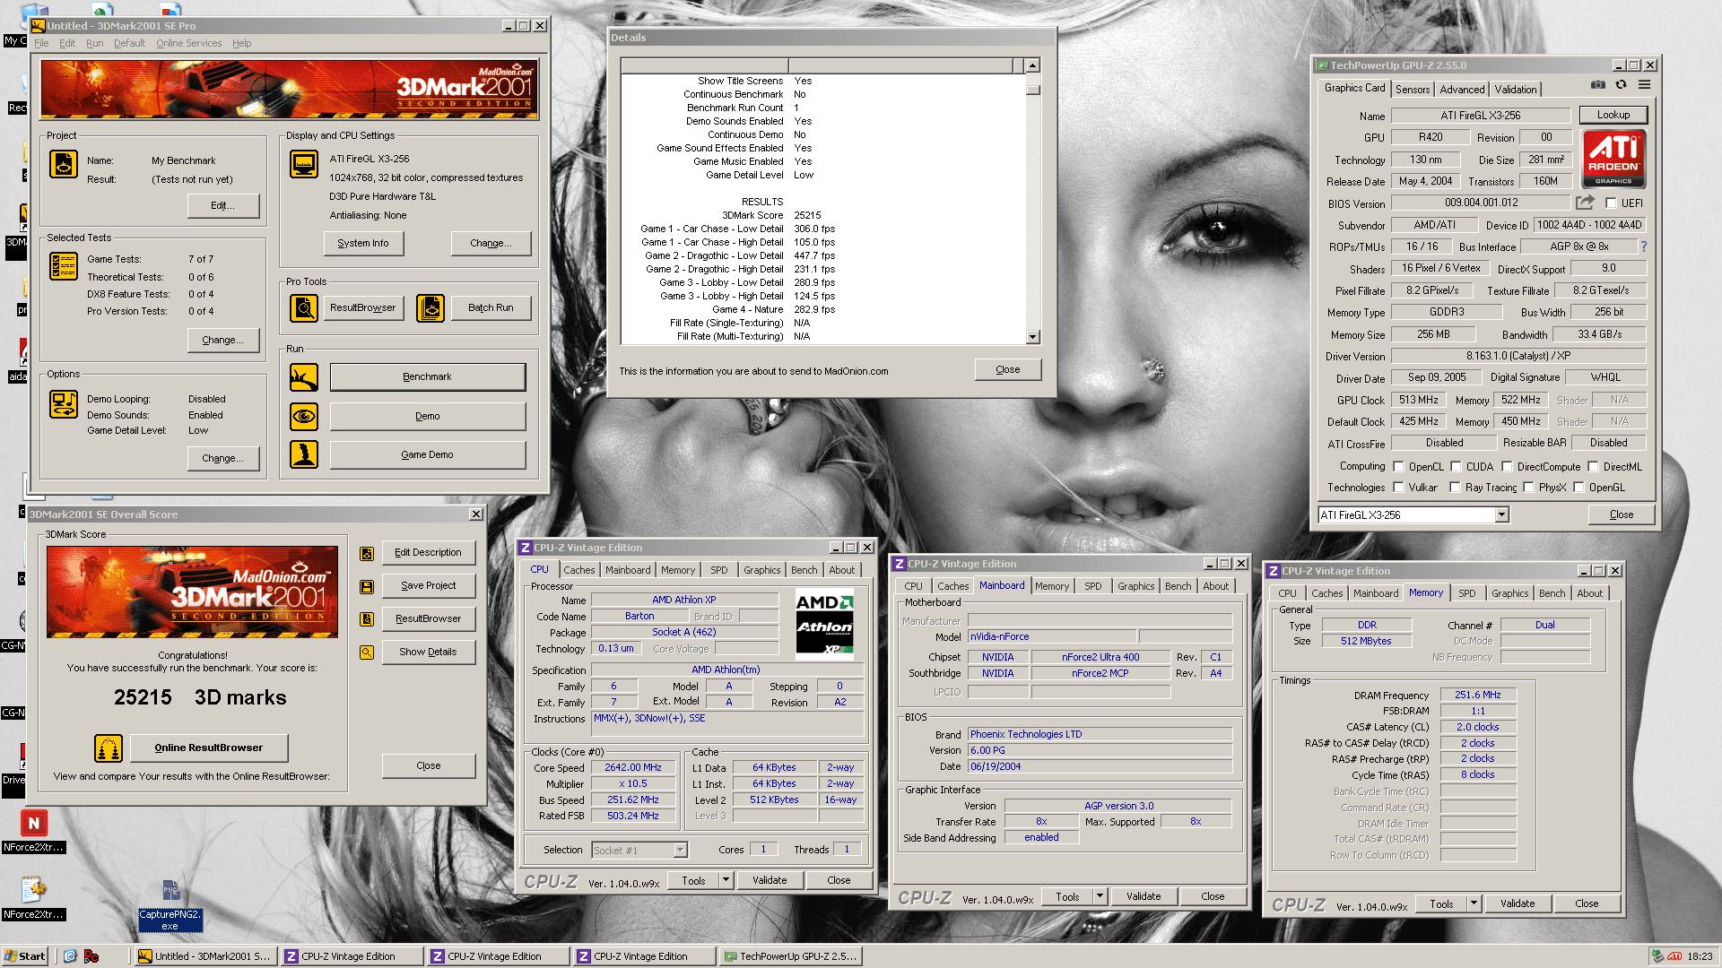Image resolution: width=1722 pixels, height=968 pixels.
Task: Click the Batch Run icon in Pro Tools
Action: click(430, 308)
